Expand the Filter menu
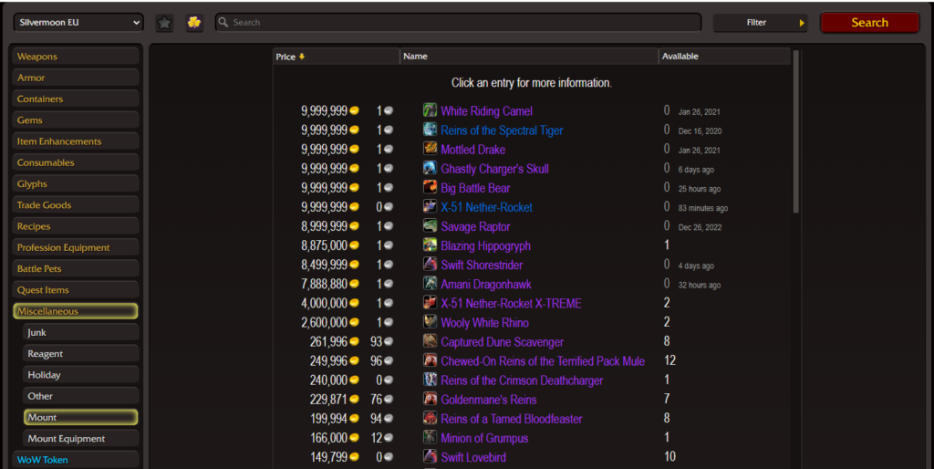Viewport: 934px width, 469px height. click(760, 23)
